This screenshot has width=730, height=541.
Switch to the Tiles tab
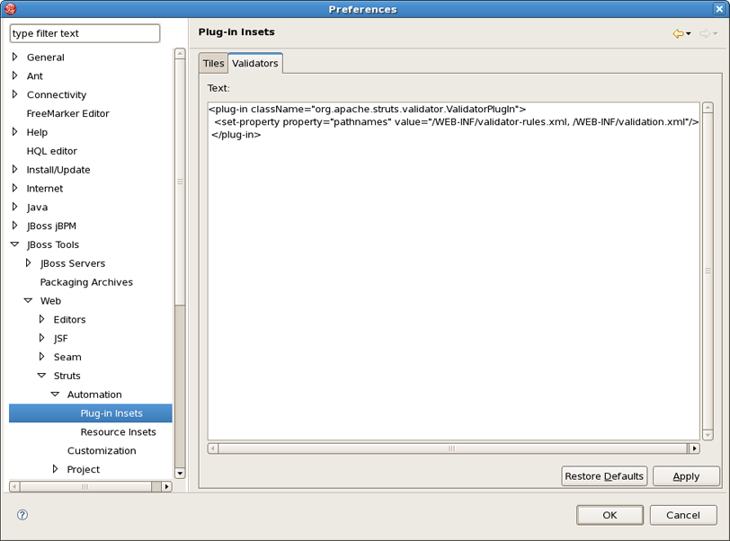213,64
